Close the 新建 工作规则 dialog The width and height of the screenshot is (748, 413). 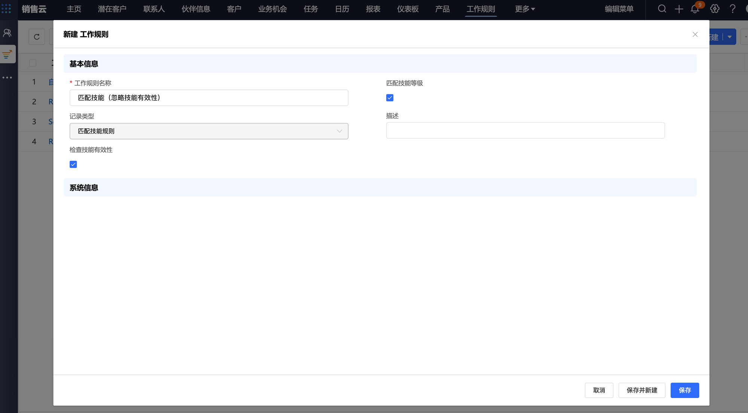pos(695,34)
